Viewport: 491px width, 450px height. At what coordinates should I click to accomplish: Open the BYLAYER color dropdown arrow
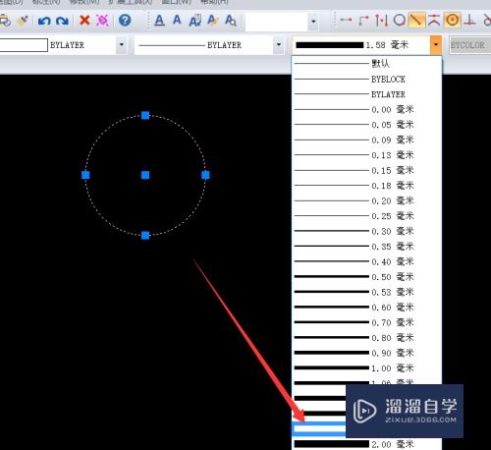point(122,44)
